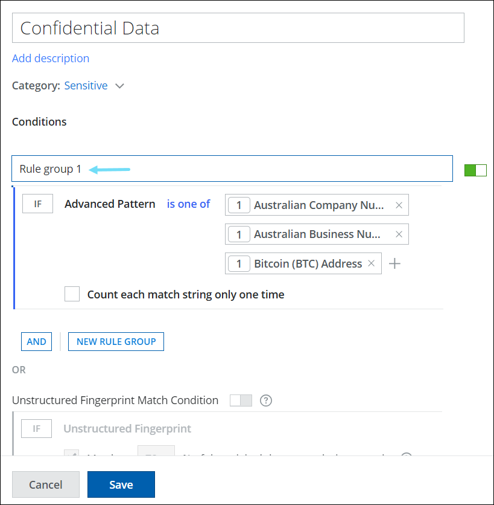Image resolution: width=494 pixels, height=505 pixels.
Task: Click the Confidential Data name field
Action: click(238, 28)
